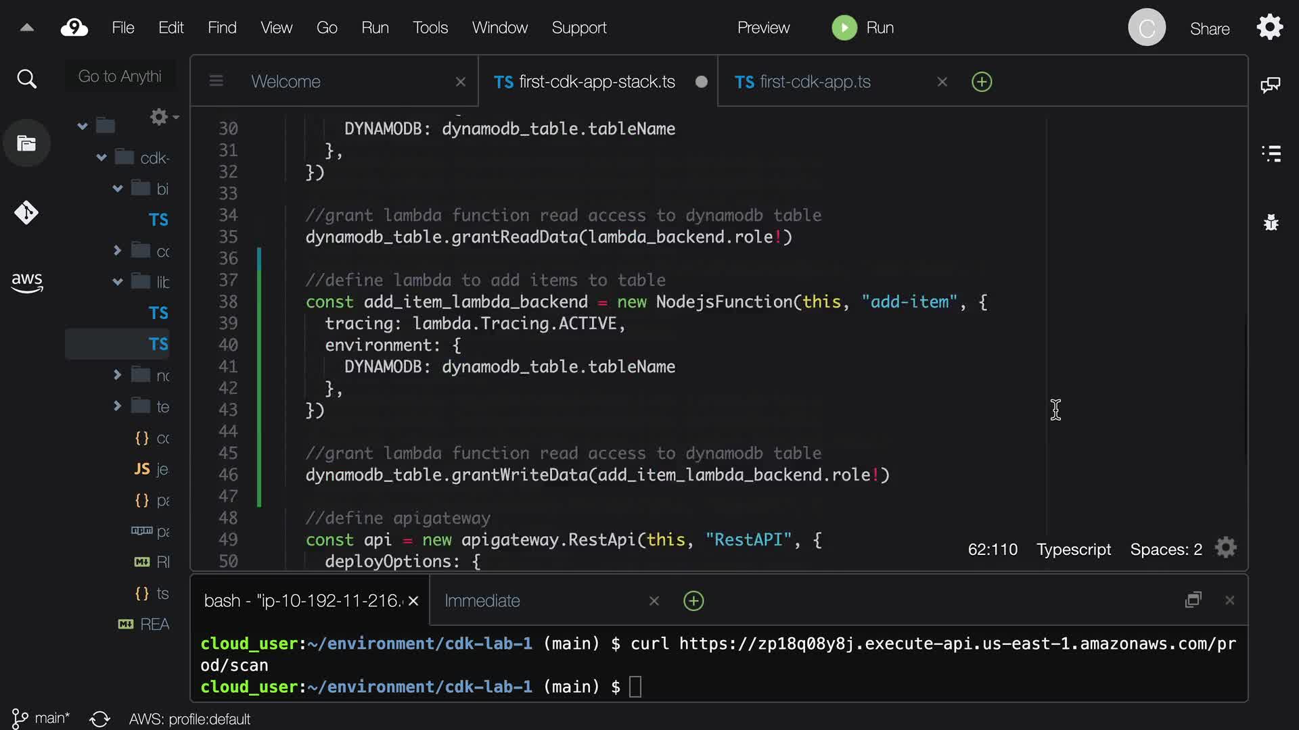Image resolution: width=1299 pixels, height=730 pixels.
Task: Click the Go to Anything search field
Action: 120,76
